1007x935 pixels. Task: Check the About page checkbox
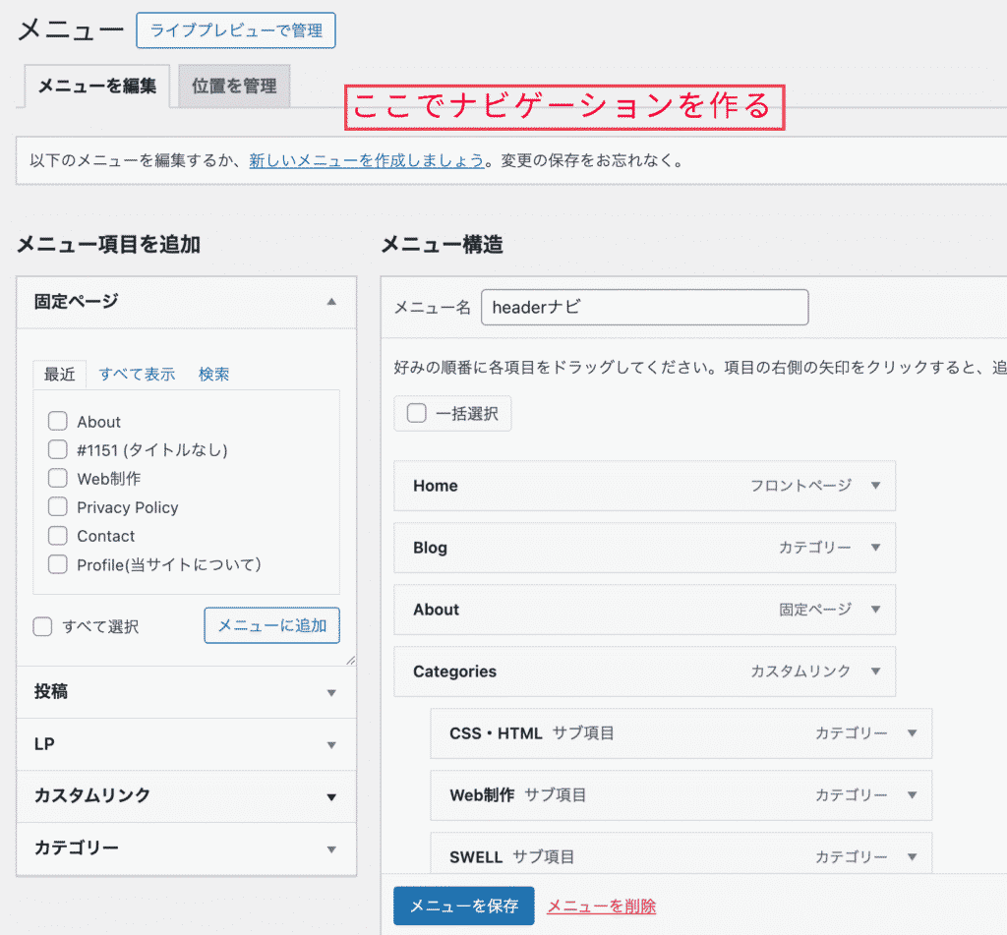(x=57, y=422)
